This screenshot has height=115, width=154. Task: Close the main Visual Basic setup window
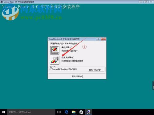tap(151, 2)
